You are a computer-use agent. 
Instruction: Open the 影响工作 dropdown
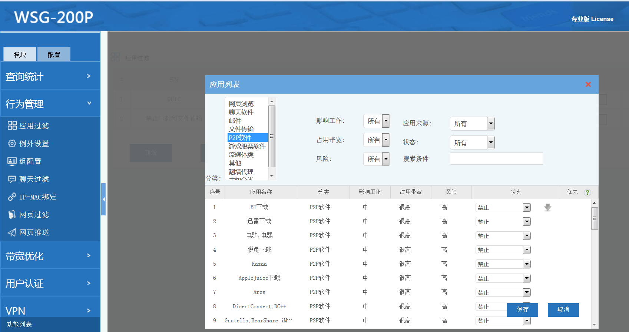[x=377, y=121]
